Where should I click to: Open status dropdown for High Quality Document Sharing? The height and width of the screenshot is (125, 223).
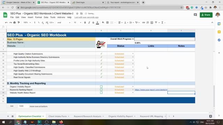tap(133, 74)
